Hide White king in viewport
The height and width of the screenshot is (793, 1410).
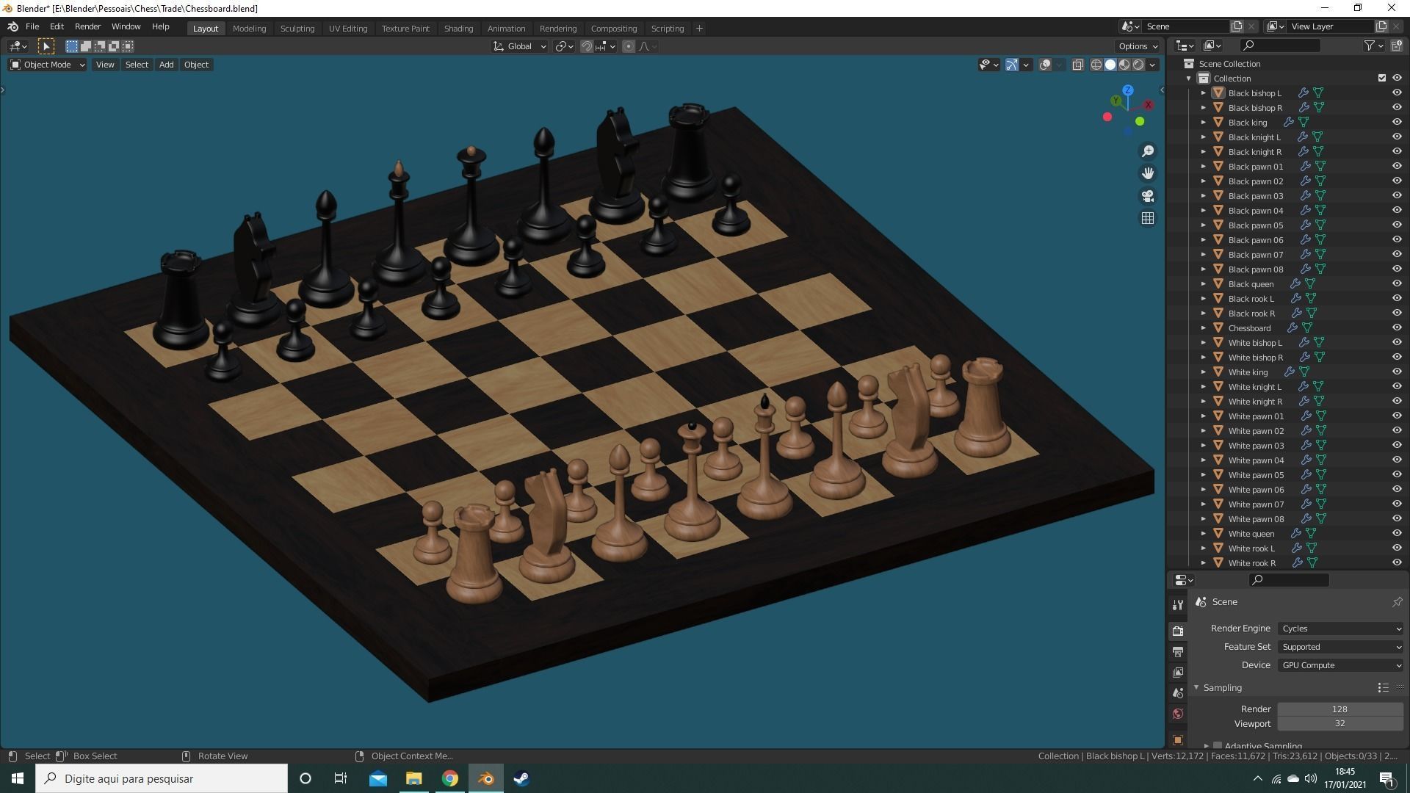[1397, 372]
